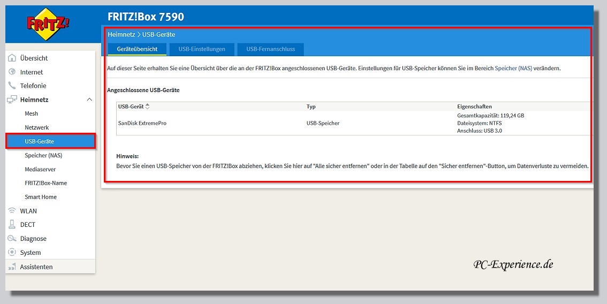Collapse the Heimnetz menu chevron
The width and height of the screenshot is (607, 304).
click(x=89, y=100)
